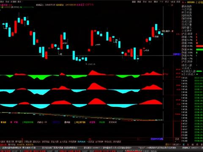Click the yellow highlighted code box at top right
This screenshot has width=203, height=152.
pyautogui.click(x=191, y=2)
